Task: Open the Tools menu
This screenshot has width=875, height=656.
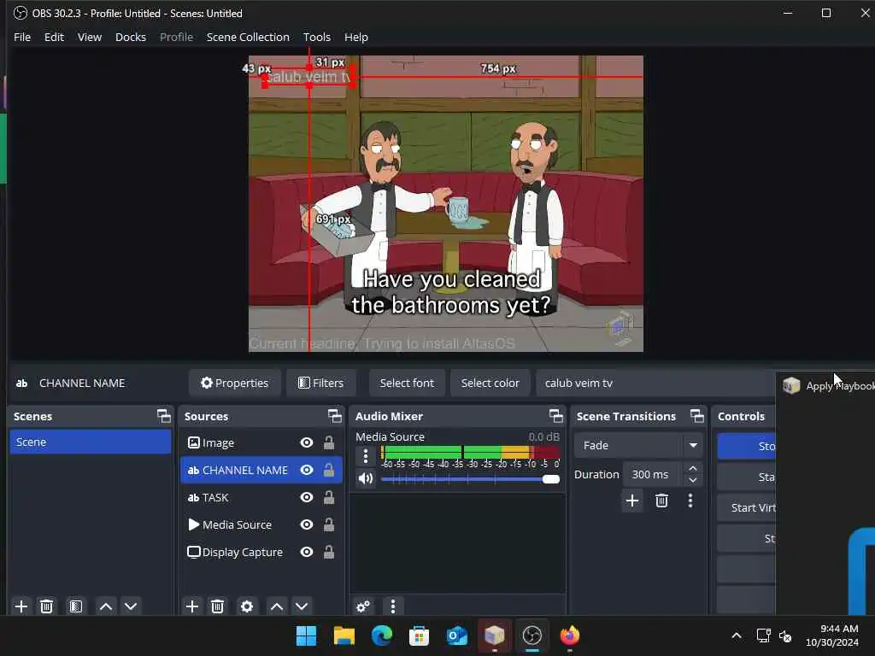Action: [x=317, y=38]
